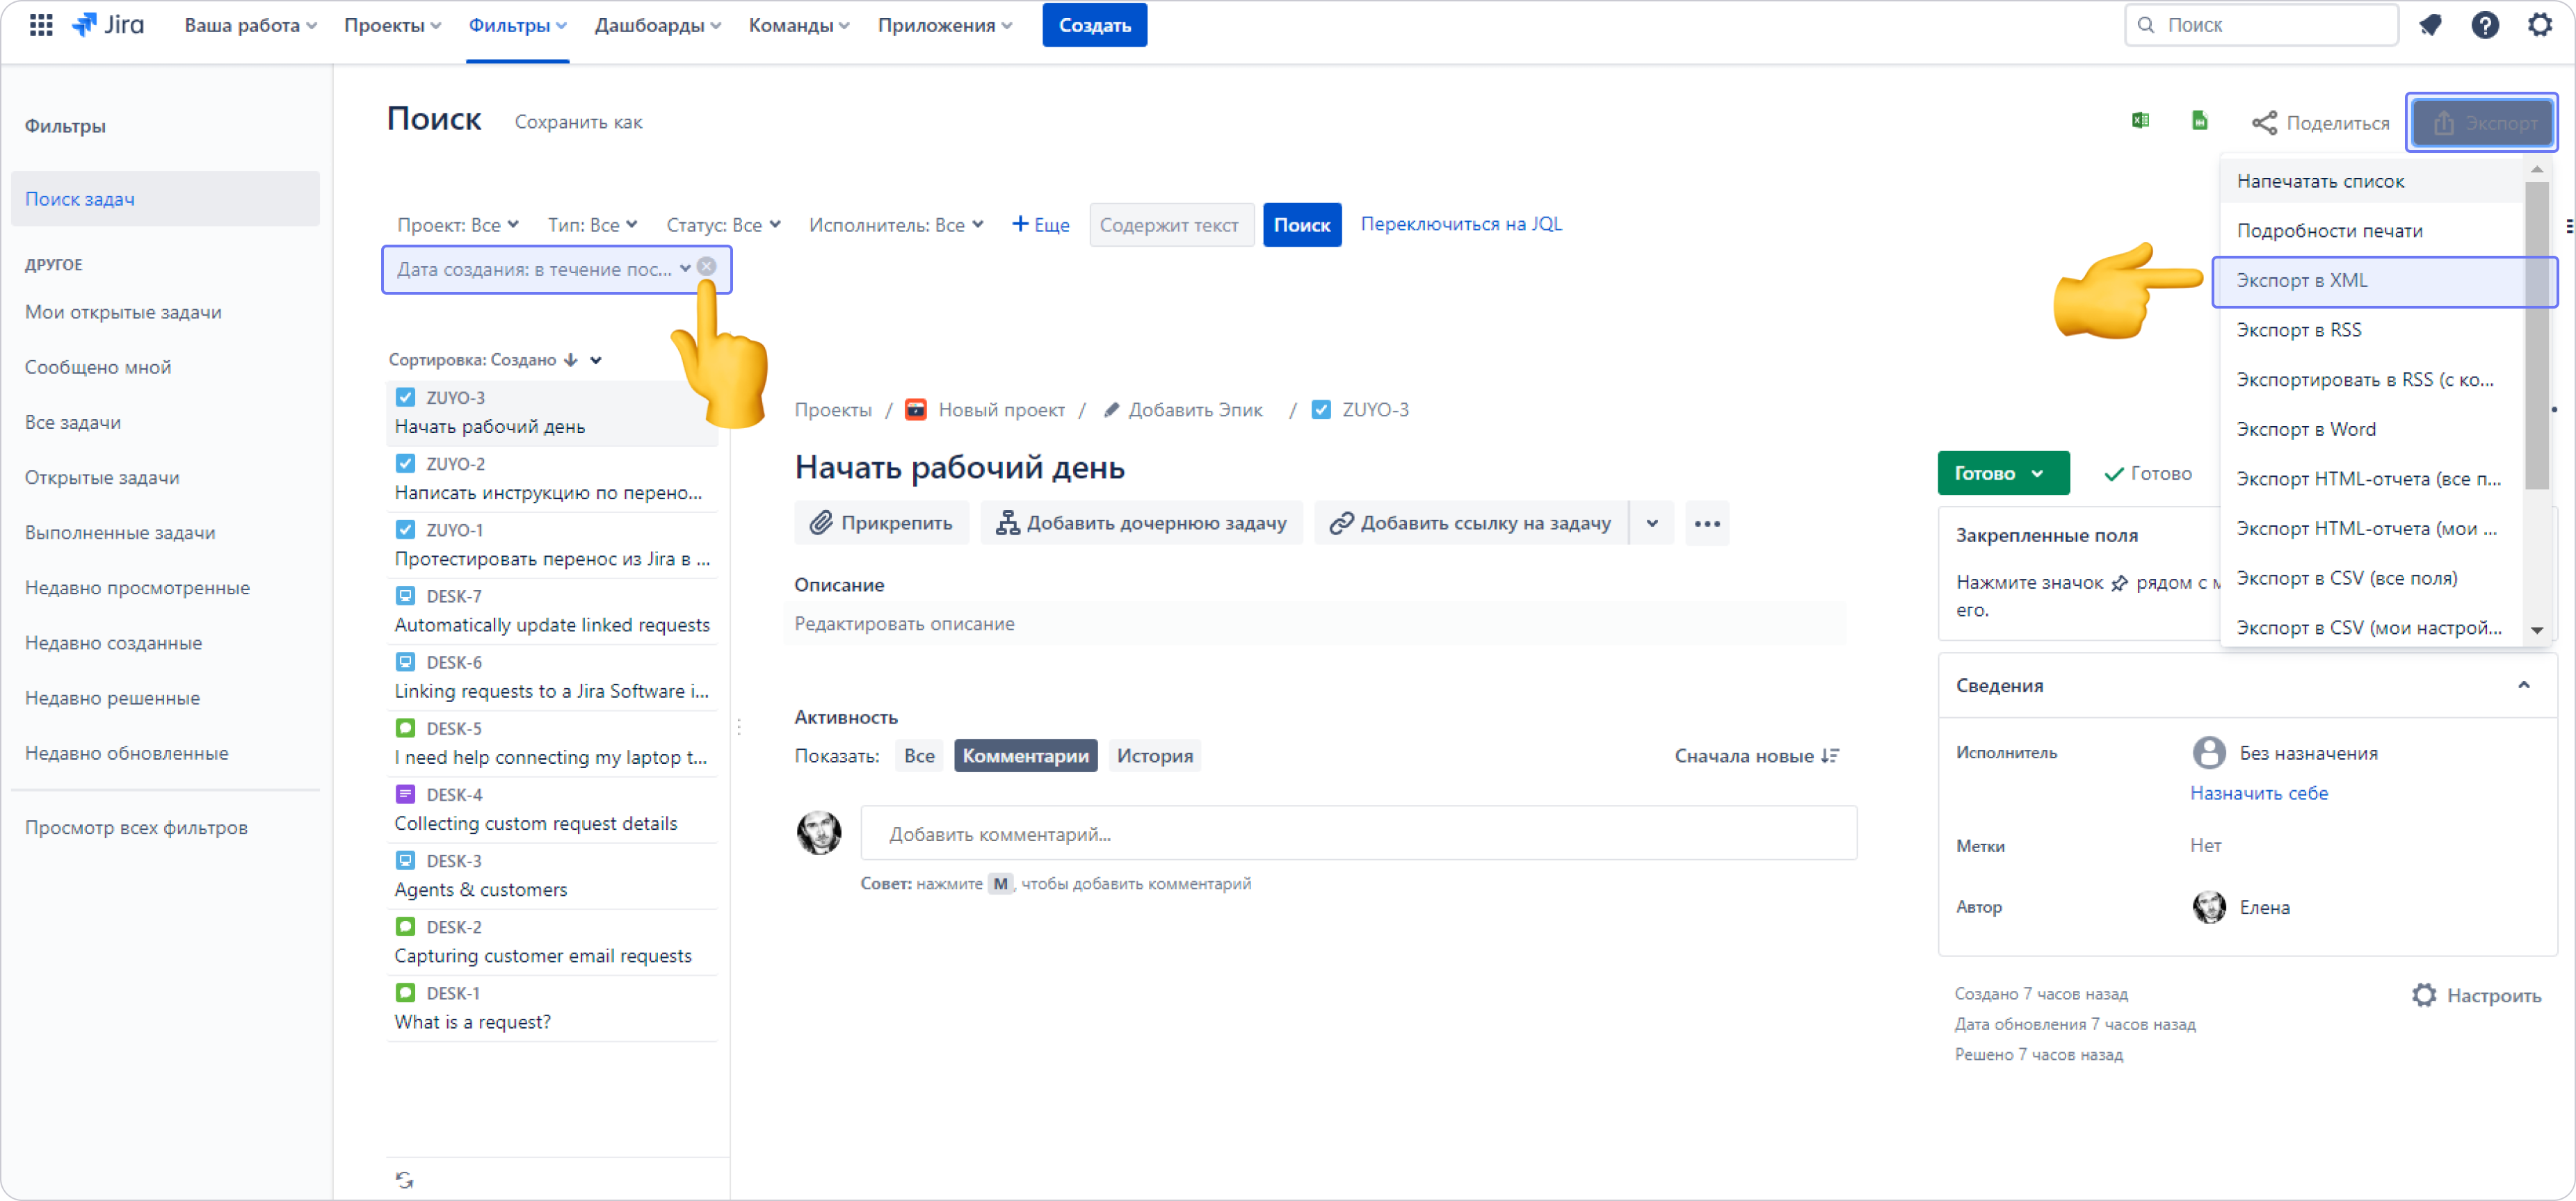
Task: Open the help question mark icon
Action: (x=2485, y=25)
